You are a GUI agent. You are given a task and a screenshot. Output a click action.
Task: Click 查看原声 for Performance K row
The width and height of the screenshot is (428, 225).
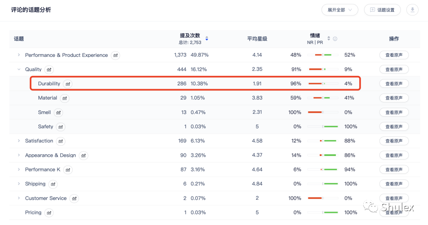tap(394, 169)
